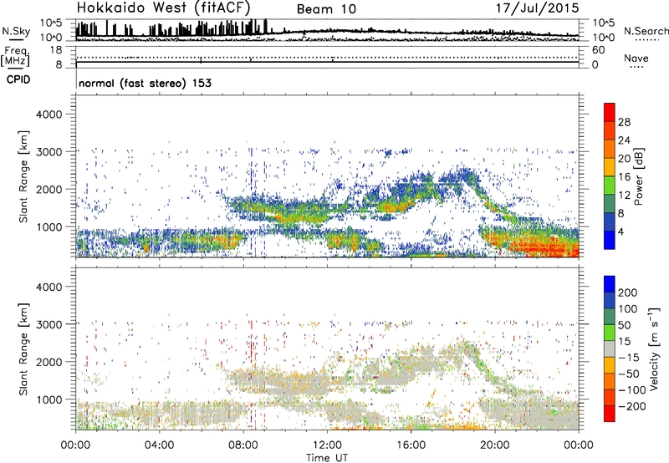
Task: Click 'Slant Range [km]' label of power panel
Action: click(23, 176)
